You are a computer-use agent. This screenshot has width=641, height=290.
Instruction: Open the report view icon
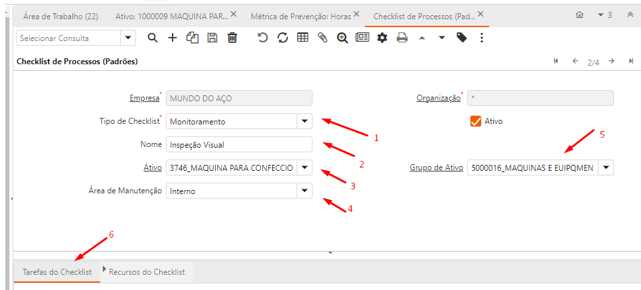[362, 38]
